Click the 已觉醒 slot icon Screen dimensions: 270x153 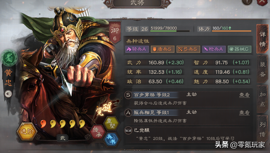pyautogui.click(x=128, y=130)
